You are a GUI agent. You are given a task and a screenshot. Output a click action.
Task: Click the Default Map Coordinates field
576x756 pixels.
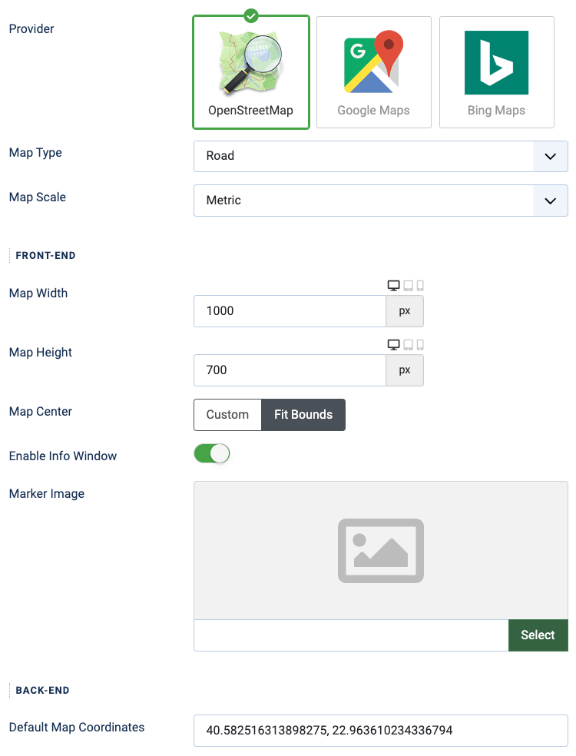coord(381,731)
